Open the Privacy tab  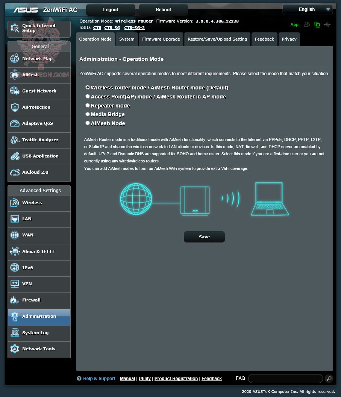[x=289, y=39]
